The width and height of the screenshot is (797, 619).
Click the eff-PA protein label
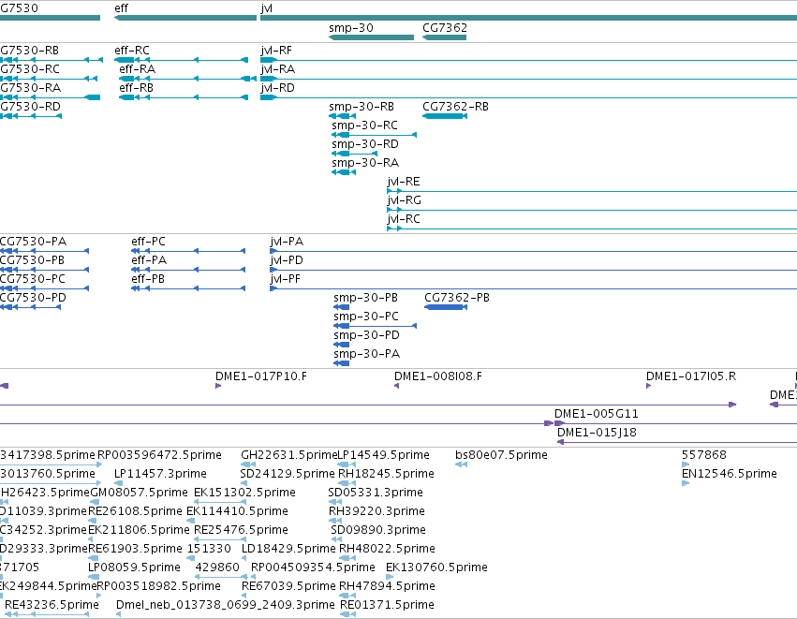(149, 260)
